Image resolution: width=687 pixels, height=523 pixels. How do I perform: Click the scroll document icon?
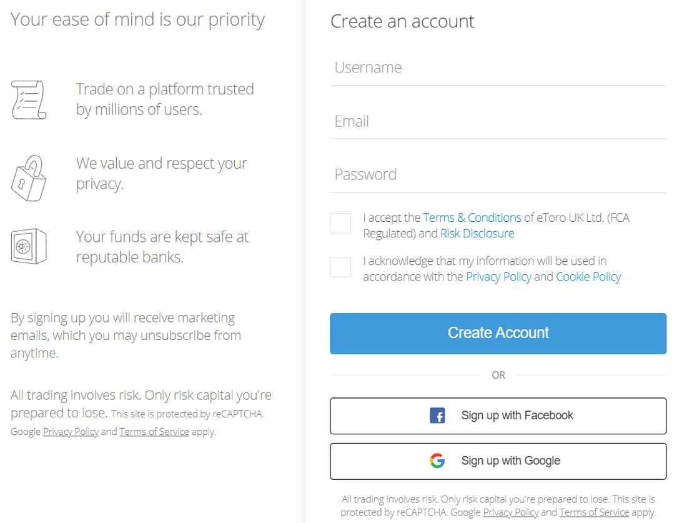[x=29, y=99]
